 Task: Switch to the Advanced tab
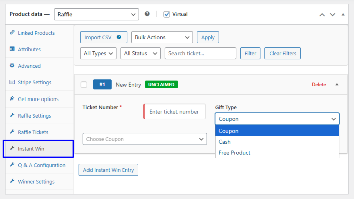[40, 66]
